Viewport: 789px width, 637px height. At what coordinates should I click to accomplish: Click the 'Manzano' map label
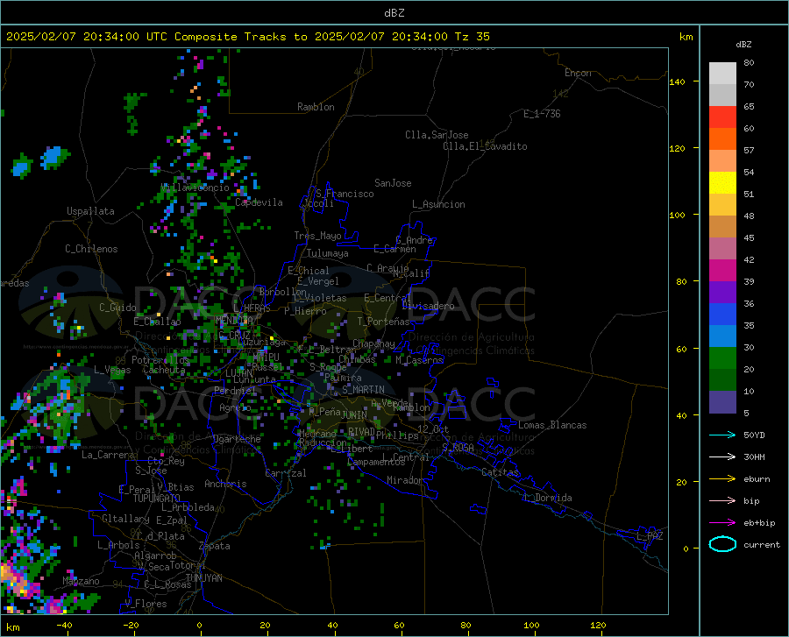[x=81, y=581]
